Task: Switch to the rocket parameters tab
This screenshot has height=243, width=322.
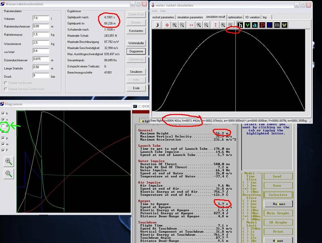Action: pyautogui.click(x=163, y=17)
